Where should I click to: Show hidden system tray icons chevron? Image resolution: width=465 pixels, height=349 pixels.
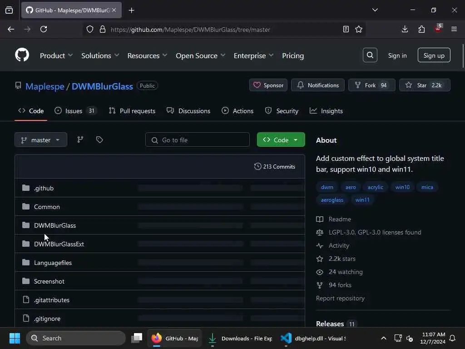pyautogui.click(x=383, y=338)
